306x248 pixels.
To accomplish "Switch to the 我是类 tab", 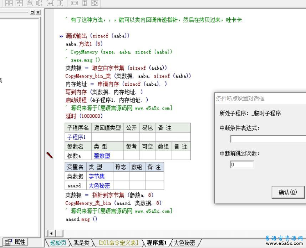I will [81, 243].
